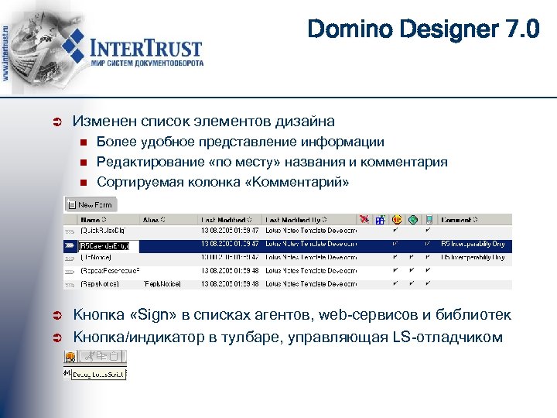Click the blue grid column header icon

(380, 220)
